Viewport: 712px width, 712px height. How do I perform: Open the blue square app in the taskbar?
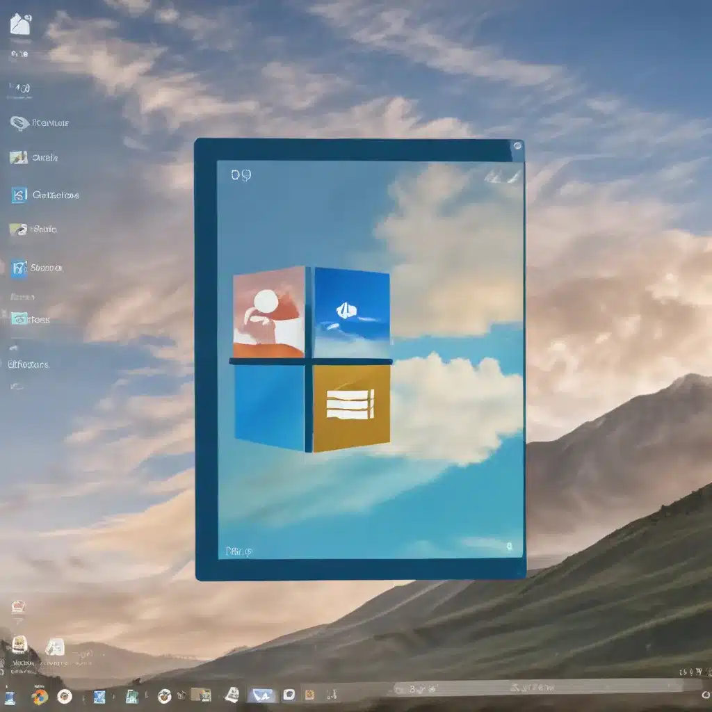pos(99,697)
